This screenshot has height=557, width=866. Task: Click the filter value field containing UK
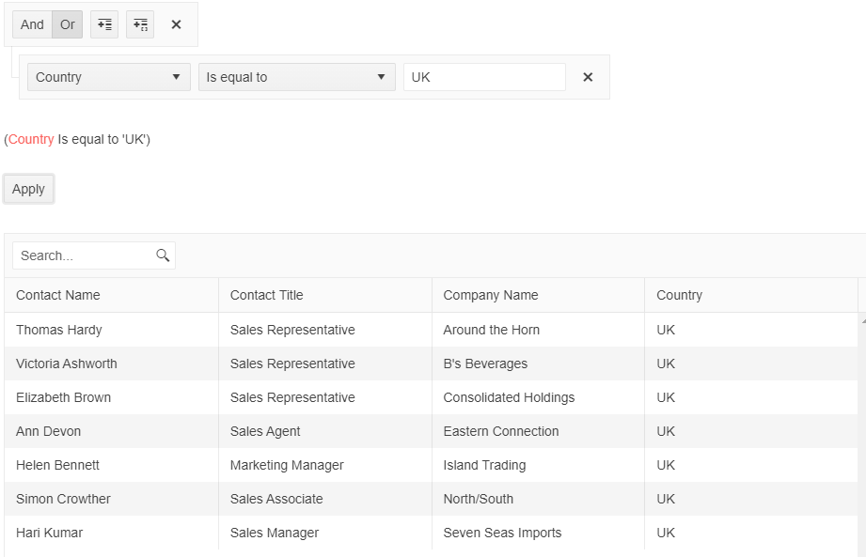(484, 77)
